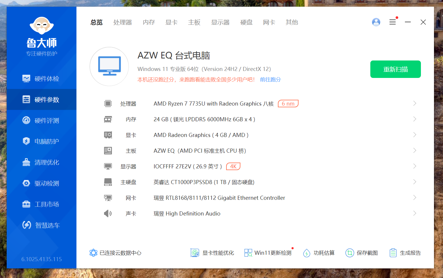Click the 处理器 CPU chip icon
443x278 pixels.
(x=108, y=104)
